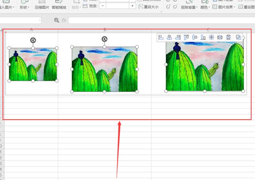The height and width of the screenshot is (180, 255).
Task: Click the align top icon
Action: [186, 37]
